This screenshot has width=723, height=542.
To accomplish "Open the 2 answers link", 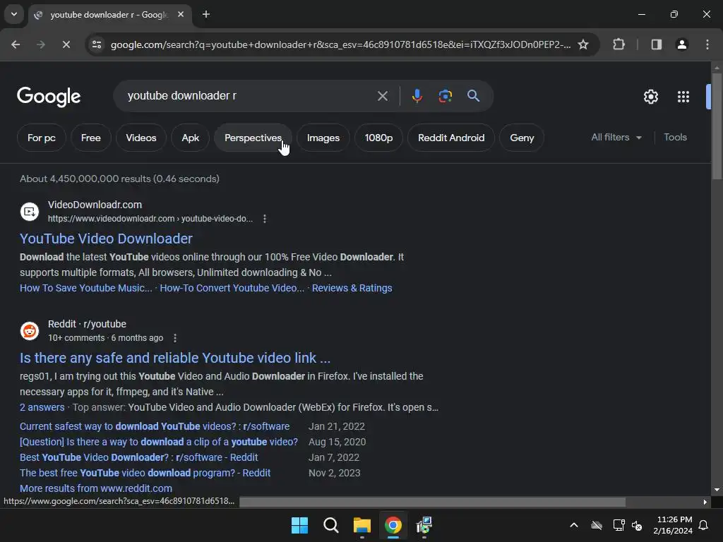I will coord(42,407).
